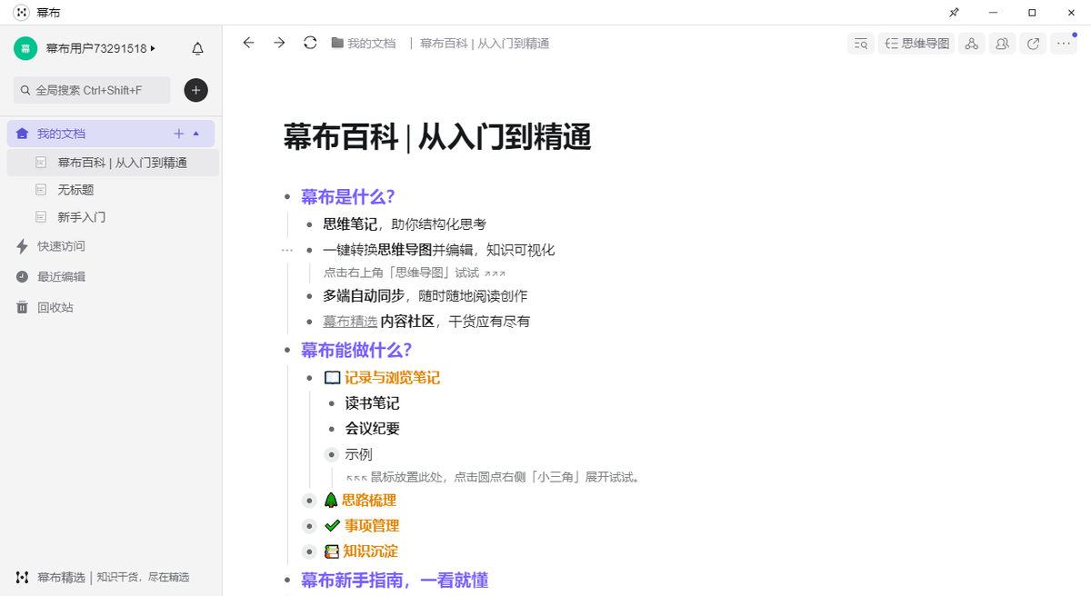This screenshot has width=1091, height=596.
Task: Click the 幕布精选 underlined link in content
Action: [350, 322]
